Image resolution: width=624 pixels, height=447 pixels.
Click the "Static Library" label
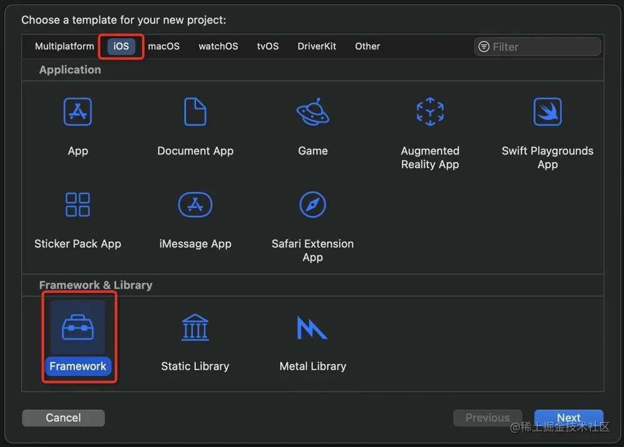tap(195, 366)
